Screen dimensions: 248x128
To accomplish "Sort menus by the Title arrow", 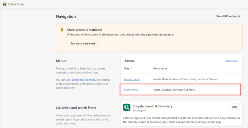I will click(131, 68).
